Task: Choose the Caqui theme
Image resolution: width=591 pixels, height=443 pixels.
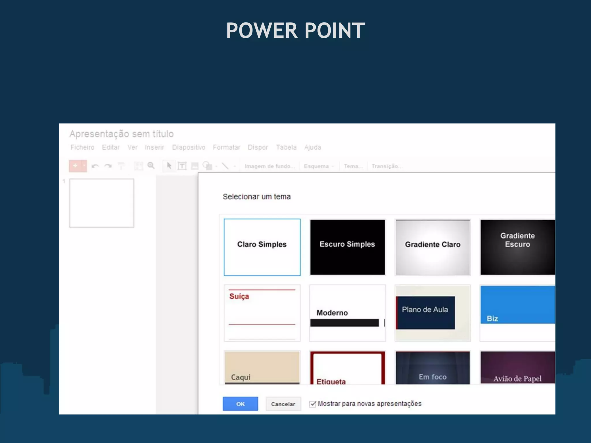Action: point(262,368)
